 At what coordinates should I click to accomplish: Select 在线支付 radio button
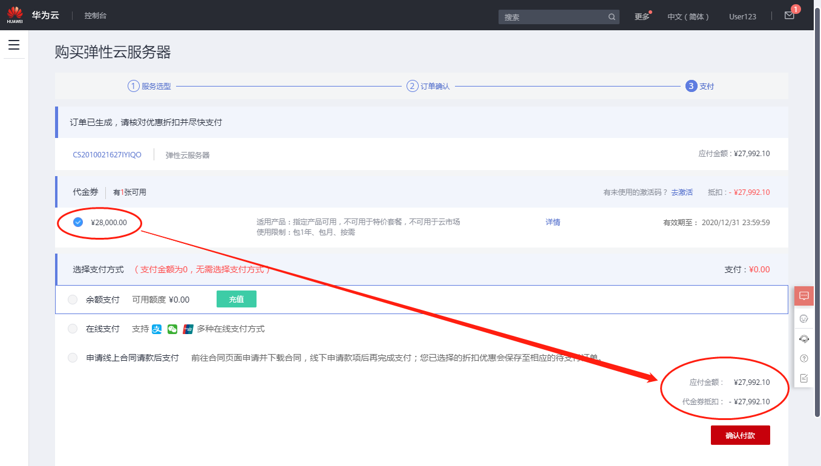tap(73, 329)
